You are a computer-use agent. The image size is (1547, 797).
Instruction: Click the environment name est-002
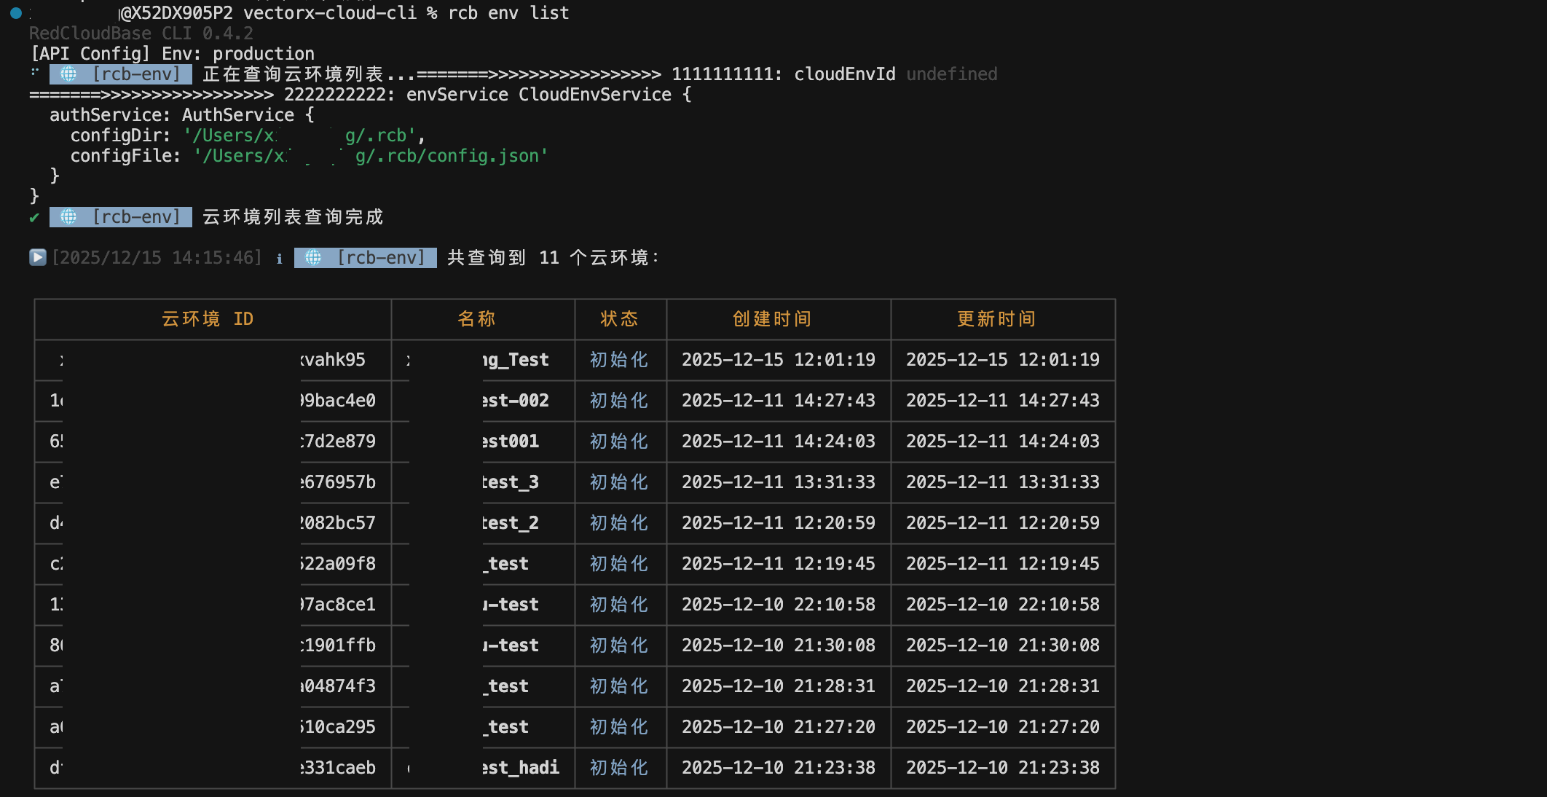point(516,401)
